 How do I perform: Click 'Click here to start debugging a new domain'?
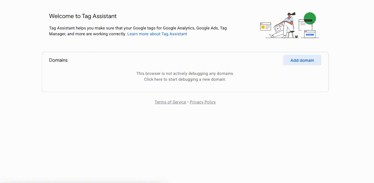coord(185,79)
